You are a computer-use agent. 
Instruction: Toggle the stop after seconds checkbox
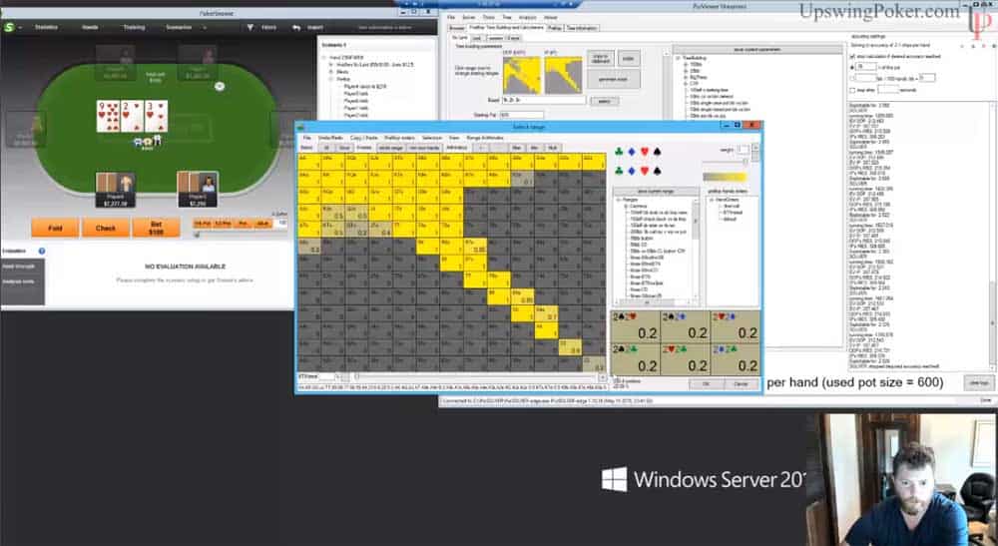853,90
